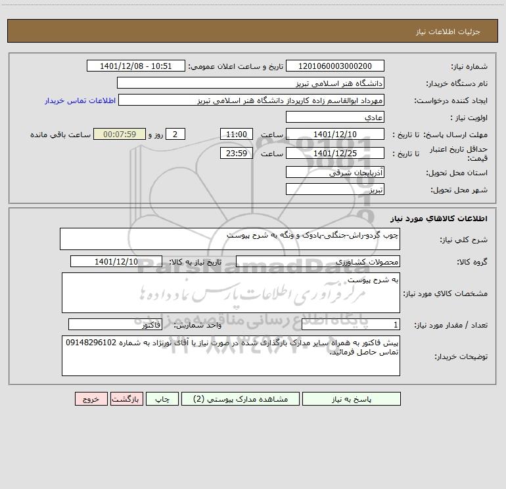Viewport: 506px width, 489px height.
Task: Click the unit field فاکتور
Action: pos(115,325)
